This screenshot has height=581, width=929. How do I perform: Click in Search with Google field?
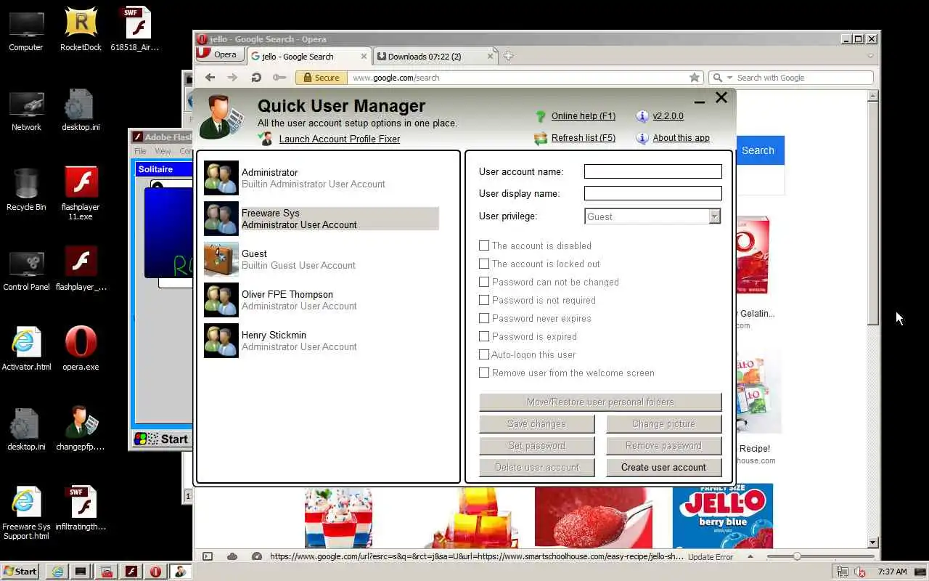click(803, 78)
